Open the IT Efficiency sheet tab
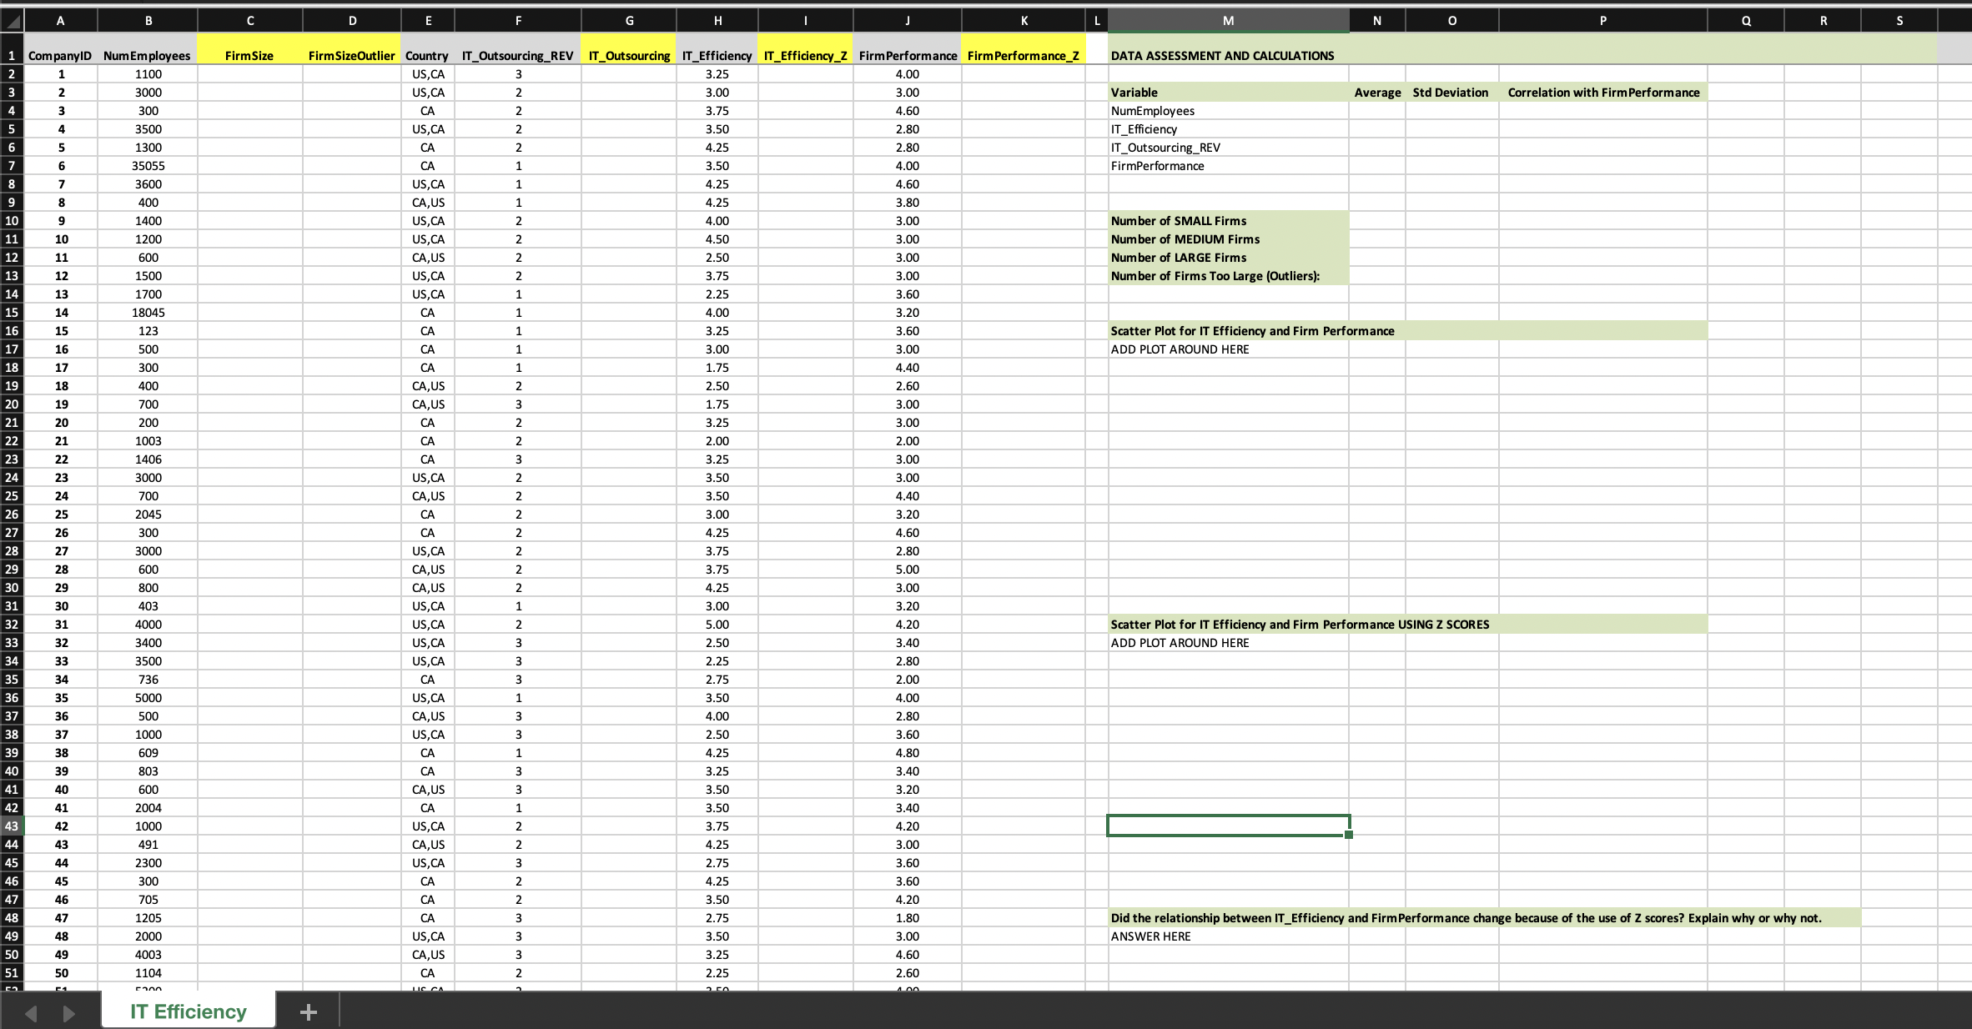 [189, 1011]
